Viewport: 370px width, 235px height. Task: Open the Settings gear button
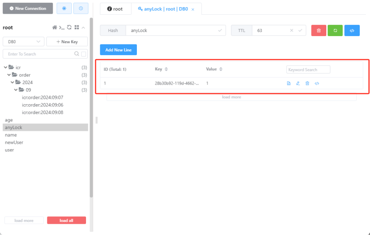coord(64,8)
